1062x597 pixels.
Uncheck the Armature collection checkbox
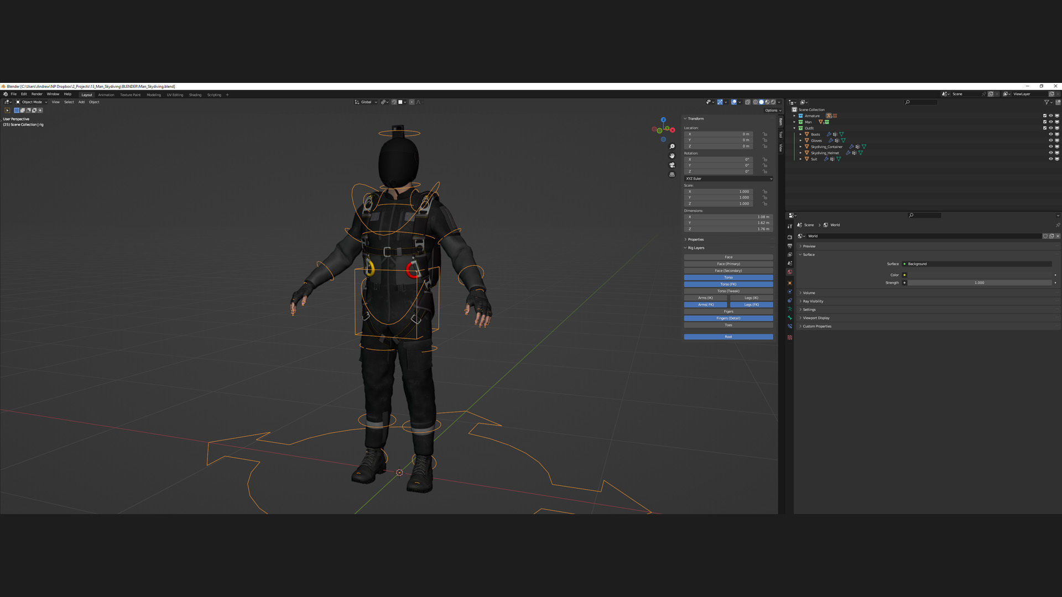[x=1045, y=116]
